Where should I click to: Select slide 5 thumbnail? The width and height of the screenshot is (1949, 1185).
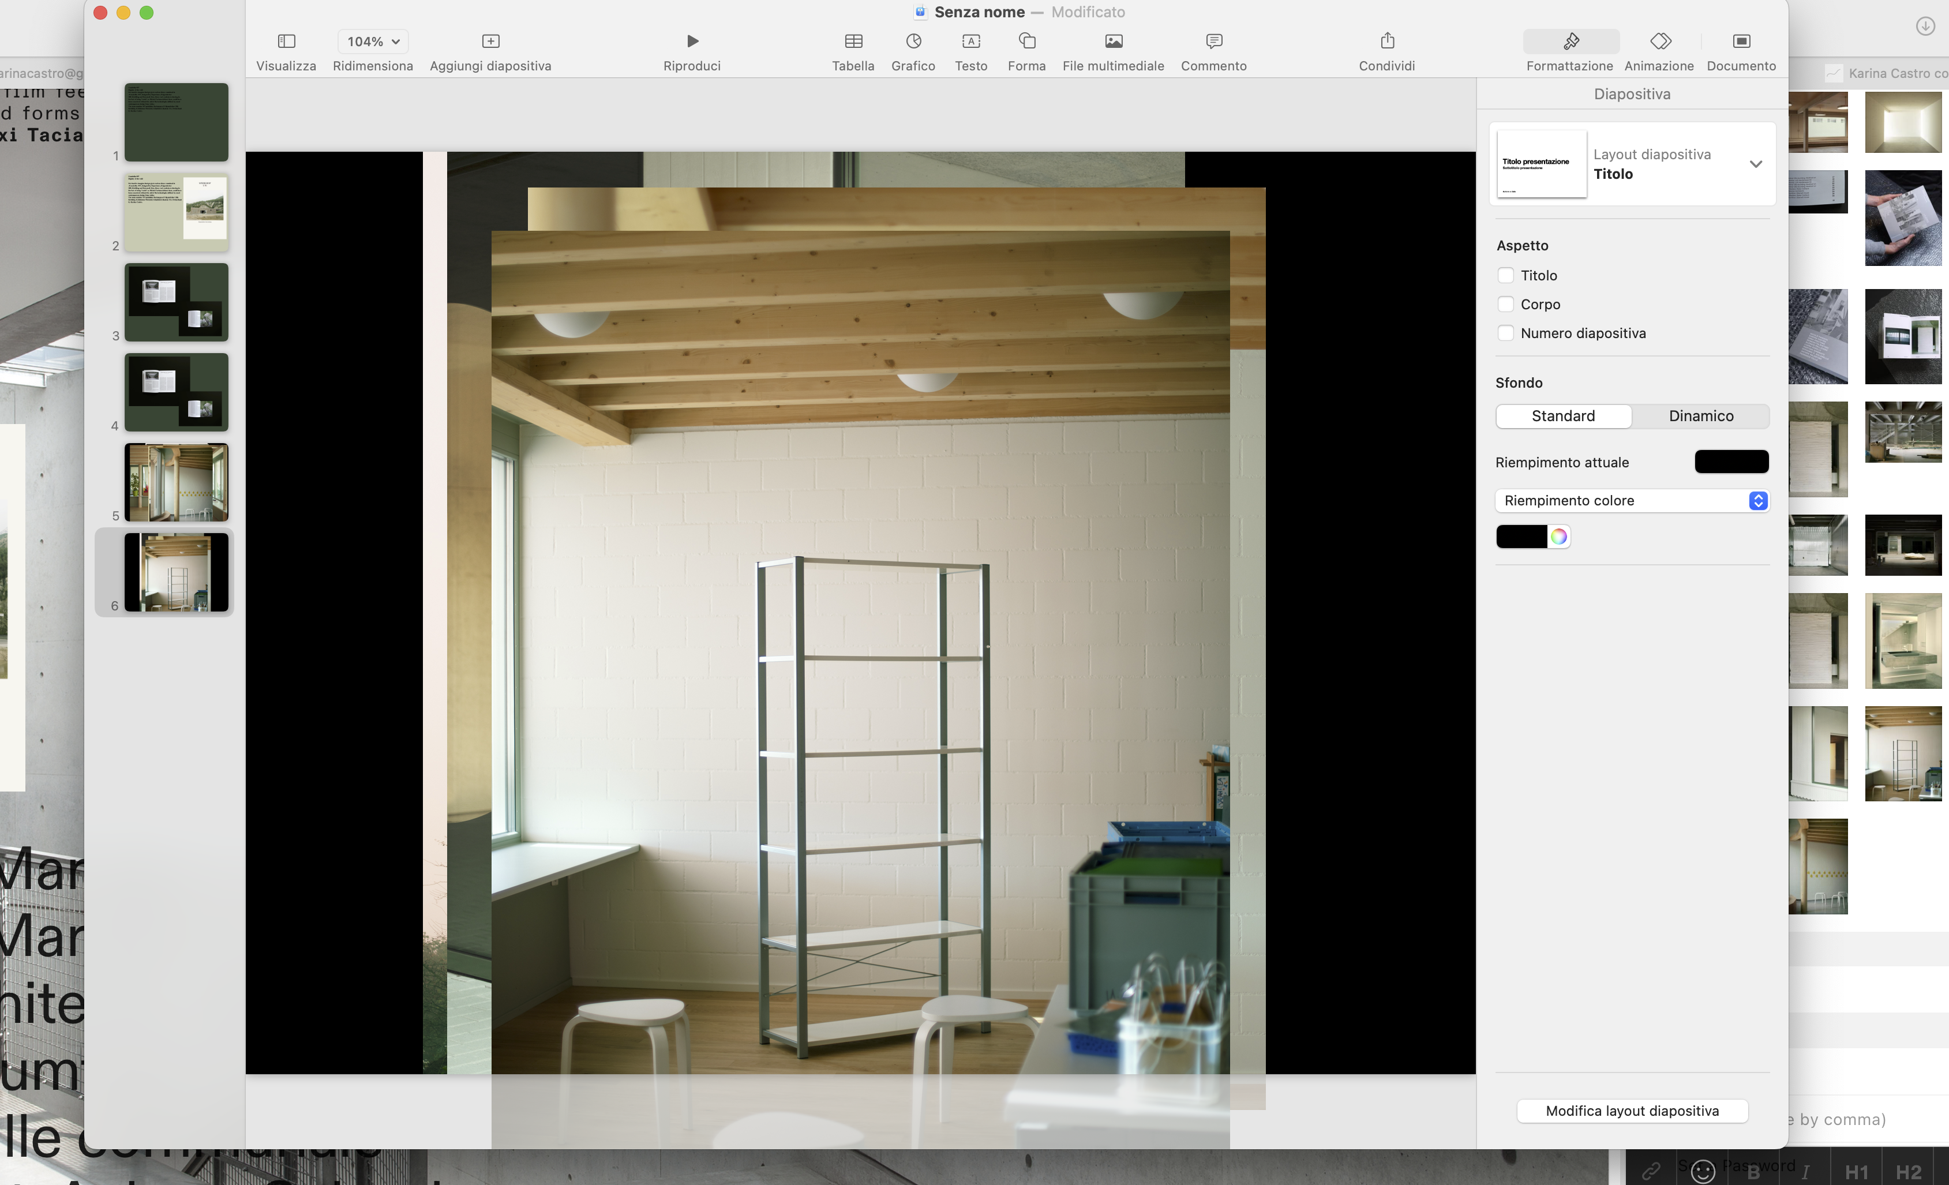[177, 482]
